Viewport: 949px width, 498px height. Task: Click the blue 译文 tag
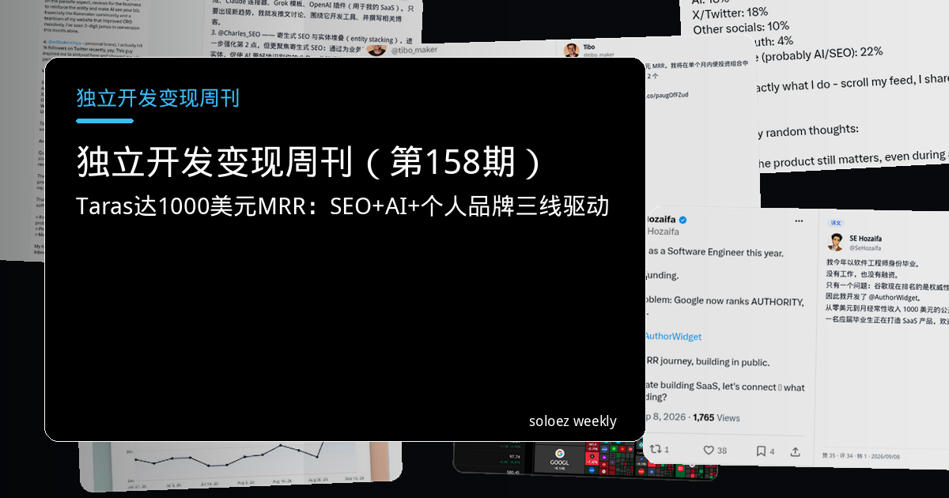tap(836, 224)
